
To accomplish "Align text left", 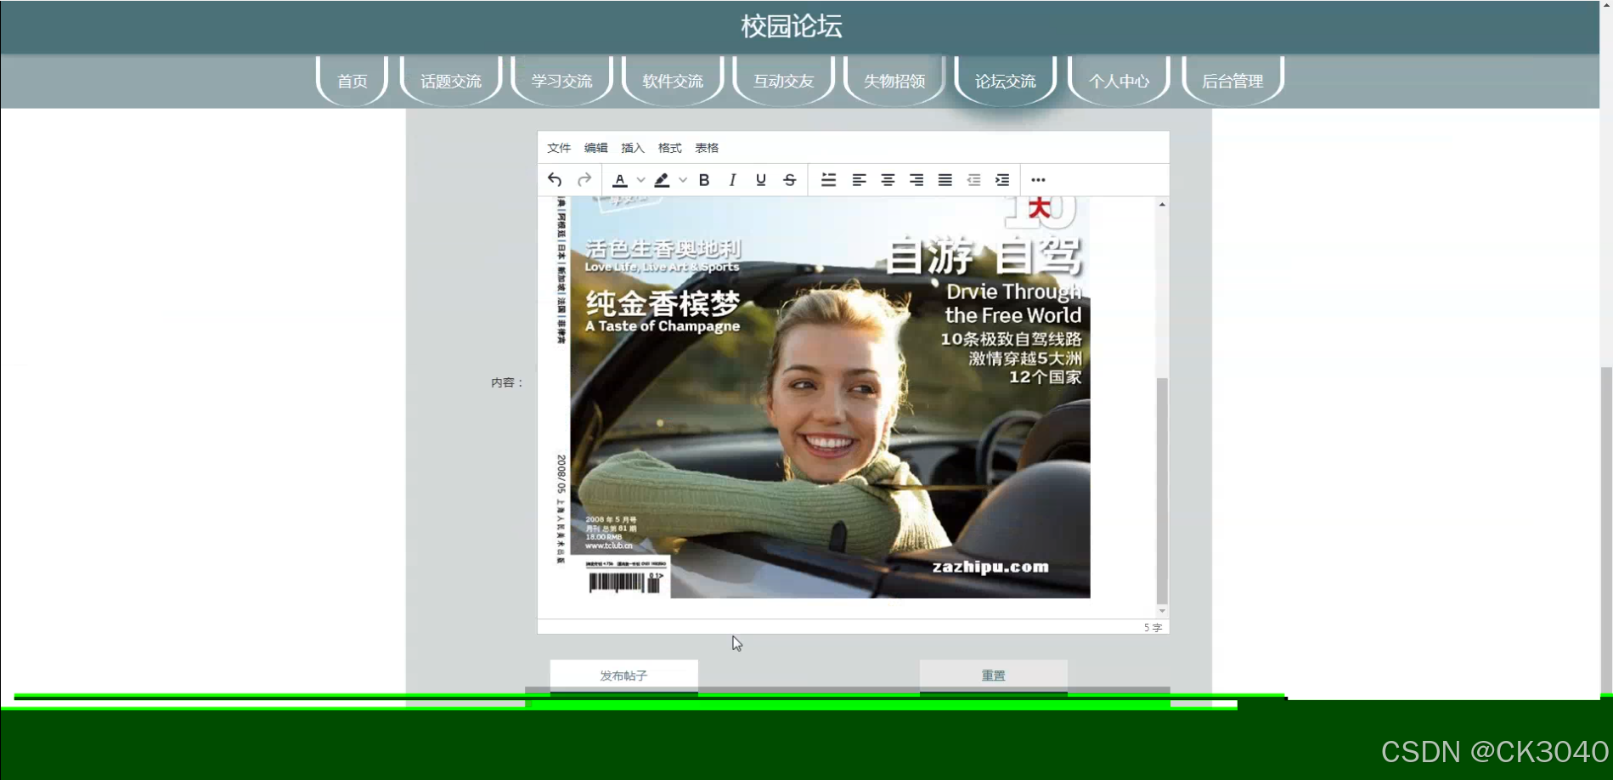I will click(x=860, y=180).
